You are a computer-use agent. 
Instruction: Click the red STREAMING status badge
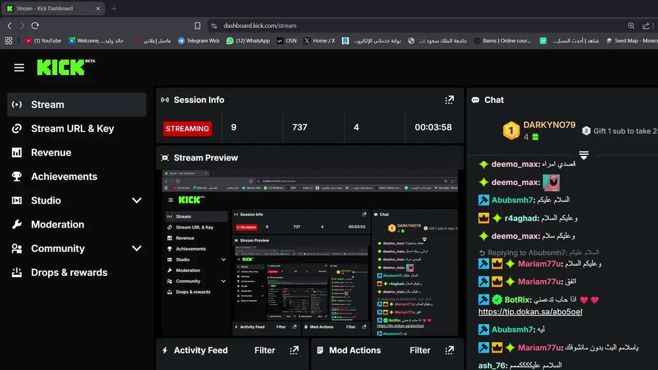click(x=187, y=128)
